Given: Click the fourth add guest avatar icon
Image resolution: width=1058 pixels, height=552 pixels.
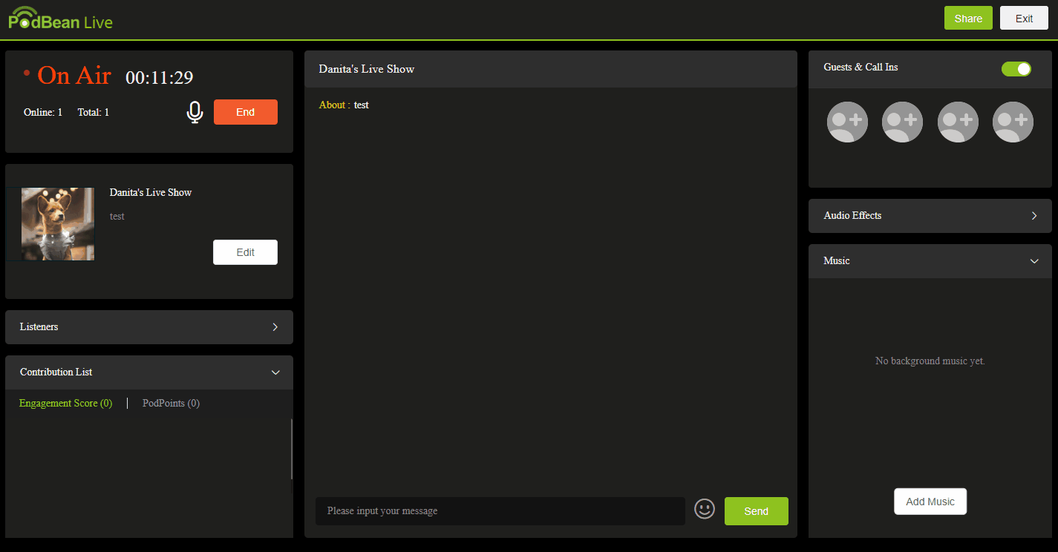Looking at the screenshot, I should 1013,122.
